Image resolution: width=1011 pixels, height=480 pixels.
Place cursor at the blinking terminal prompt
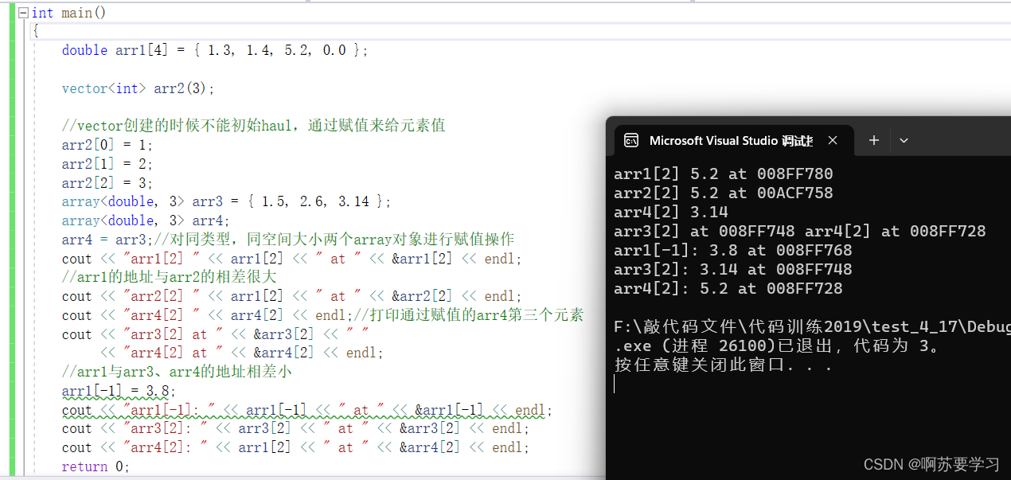(615, 384)
